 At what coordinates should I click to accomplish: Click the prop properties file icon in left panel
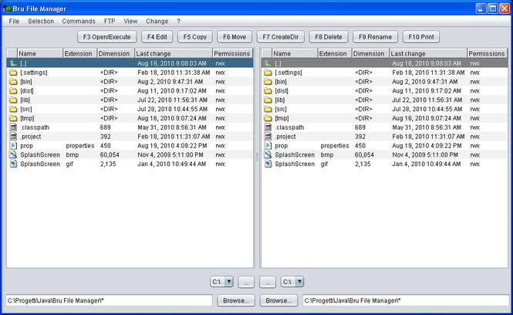coord(13,146)
